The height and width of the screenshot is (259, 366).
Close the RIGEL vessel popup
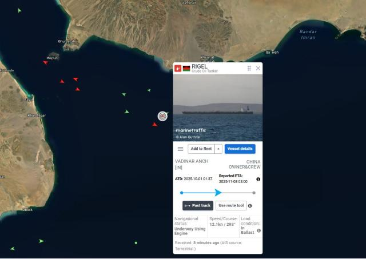click(x=258, y=68)
